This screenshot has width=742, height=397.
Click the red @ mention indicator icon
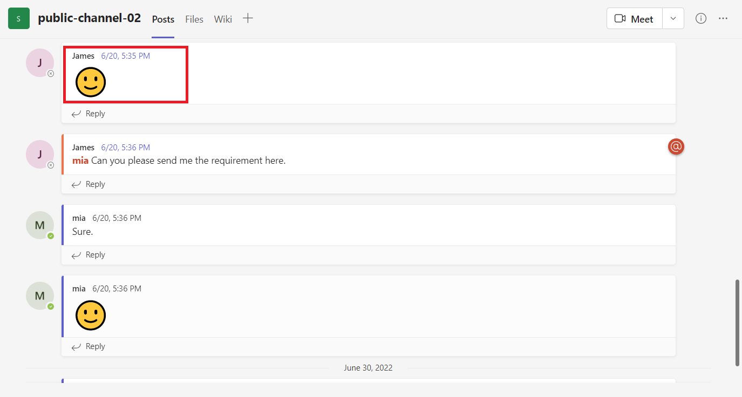click(x=676, y=146)
